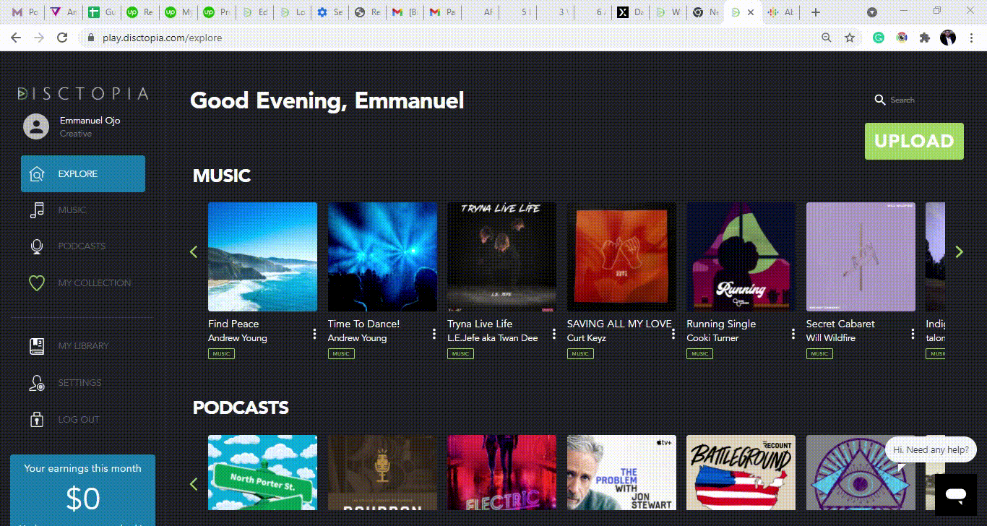Viewport: 987px width, 526px height.
Task: Open three-dot menu for Time To Dance!
Action: click(x=434, y=333)
